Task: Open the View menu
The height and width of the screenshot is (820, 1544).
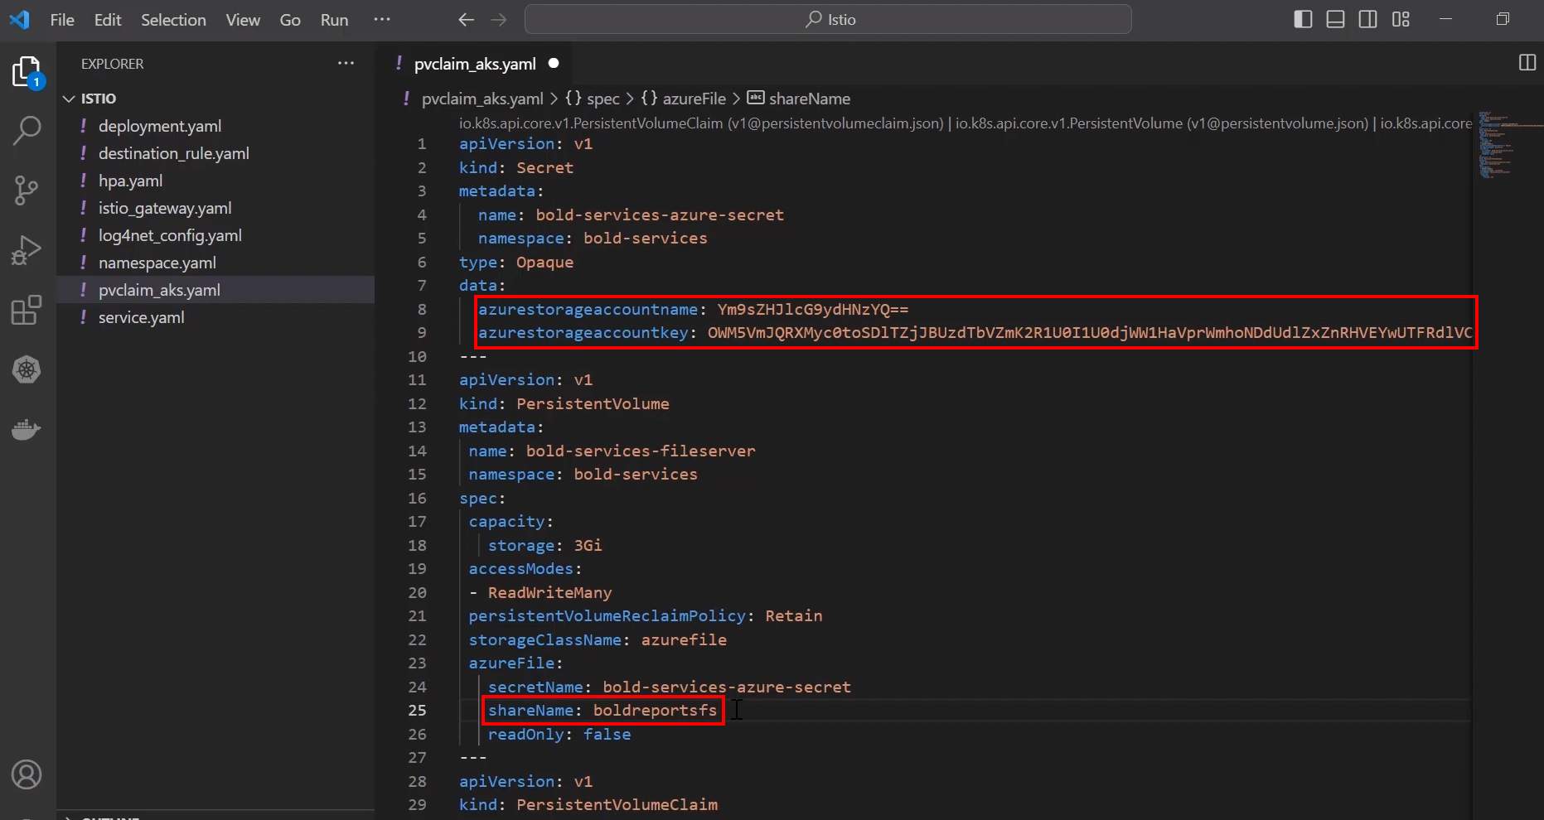Action: click(243, 20)
